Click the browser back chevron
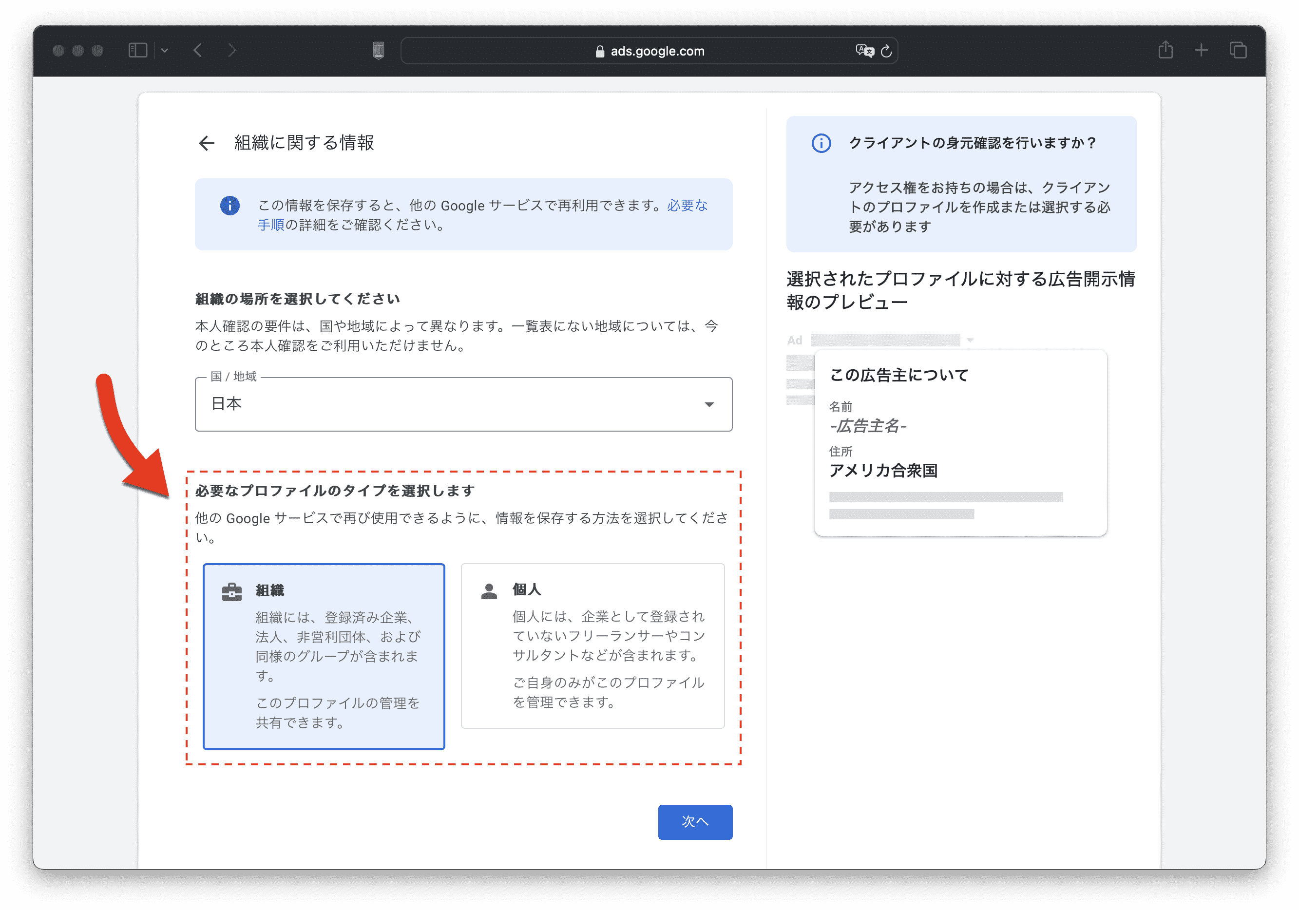1299x910 pixels. (x=197, y=50)
